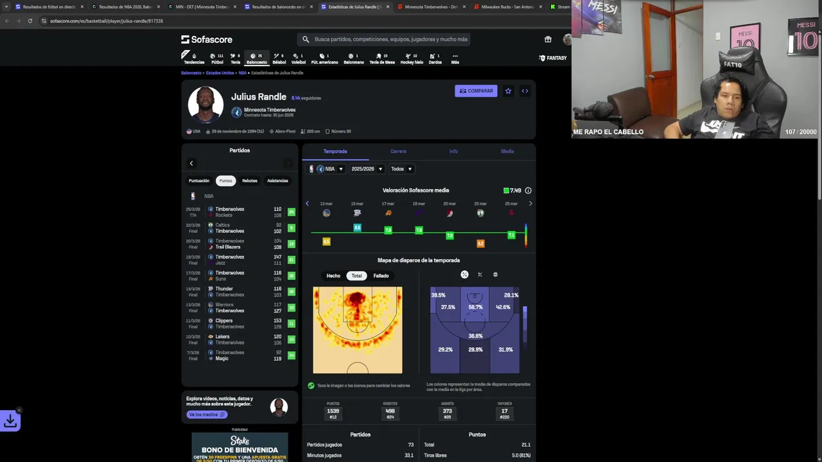
Task: Click the browser back arrow
Action: click(x=7, y=21)
